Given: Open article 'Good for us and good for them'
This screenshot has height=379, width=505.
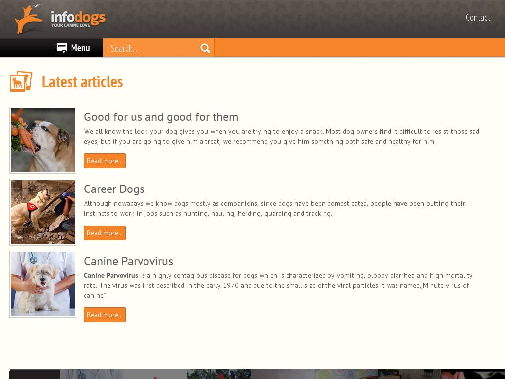Looking at the screenshot, I should pos(161,117).
